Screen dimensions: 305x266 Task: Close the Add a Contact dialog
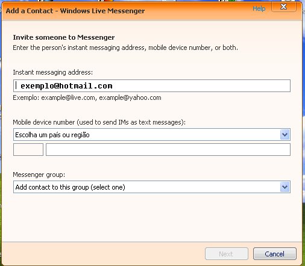pyautogui.click(x=283, y=7)
